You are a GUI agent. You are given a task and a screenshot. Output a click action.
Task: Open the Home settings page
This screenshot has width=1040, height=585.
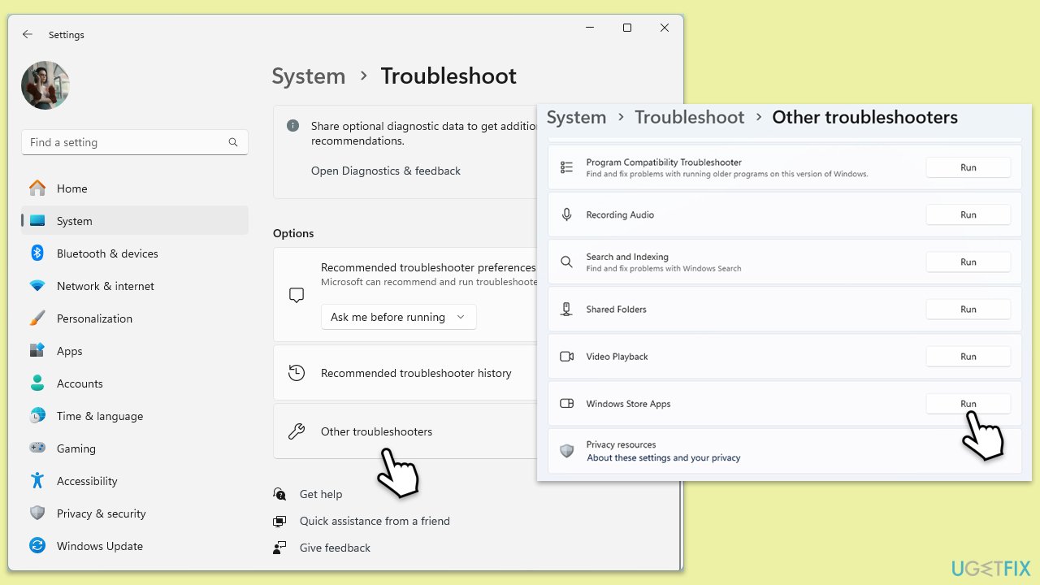(x=71, y=188)
